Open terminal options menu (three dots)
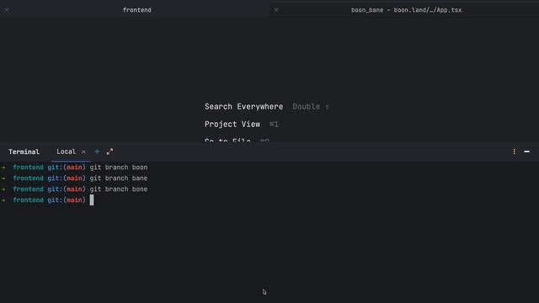539x303 pixels. [x=514, y=151]
